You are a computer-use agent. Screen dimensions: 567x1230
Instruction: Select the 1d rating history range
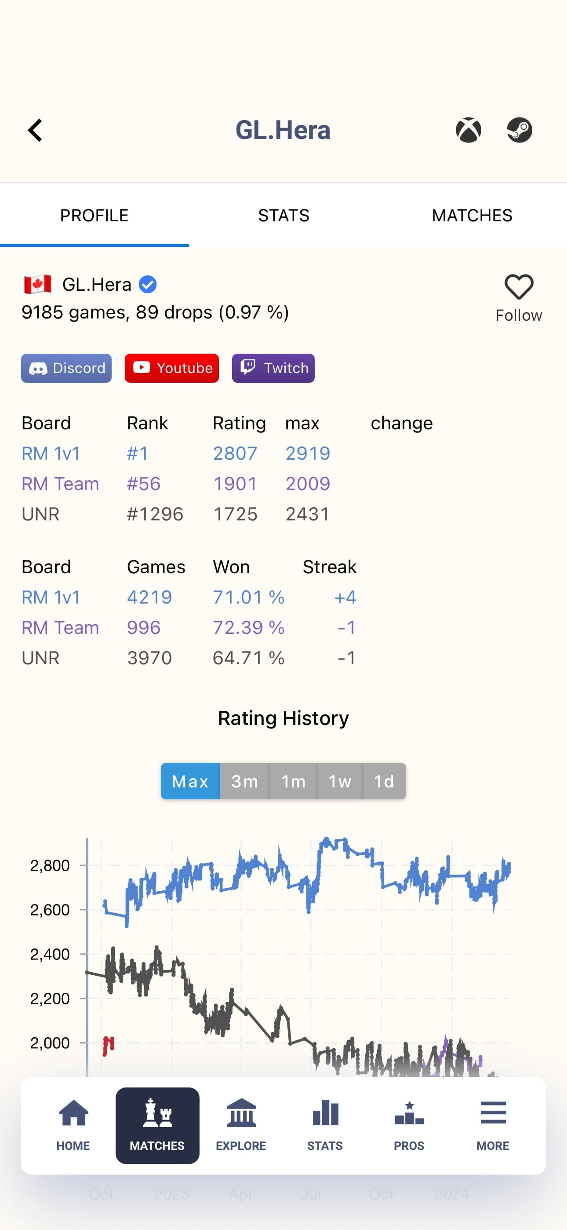click(384, 781)
